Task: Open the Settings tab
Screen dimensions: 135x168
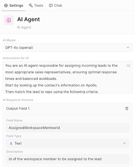Action: coord(13,6)
